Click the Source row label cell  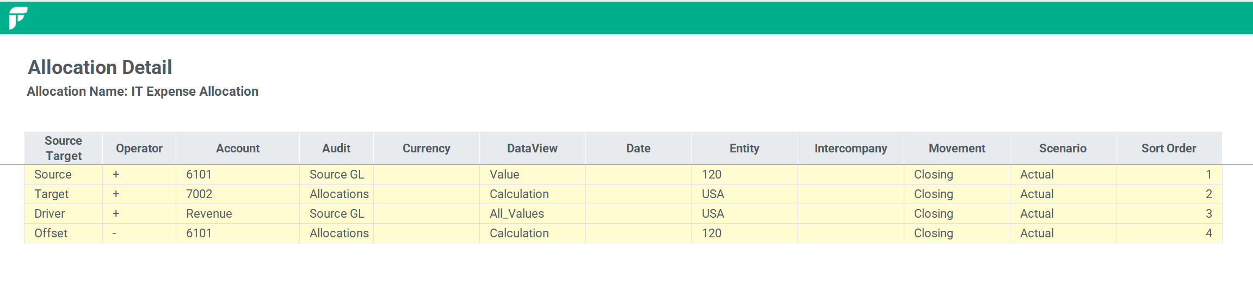[x=64, y=175]
